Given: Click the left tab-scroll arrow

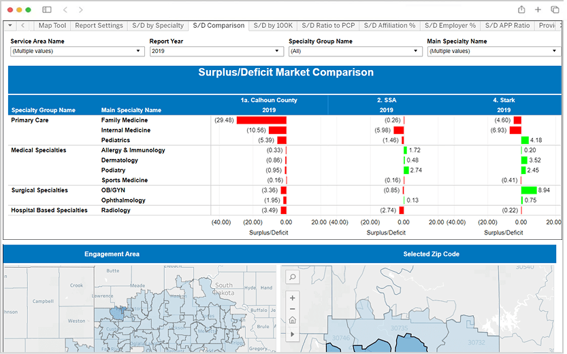Looking at the screenshot, I should pyautogui.click(x=22, y=25).
